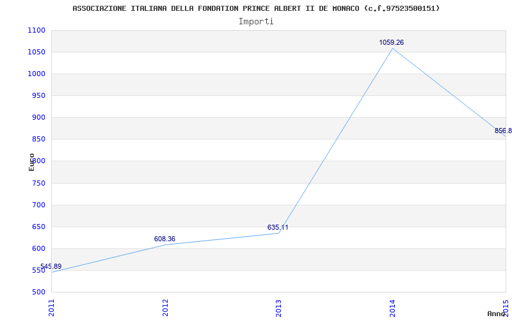Click the 1050 y-axis value

pos(36,52)
